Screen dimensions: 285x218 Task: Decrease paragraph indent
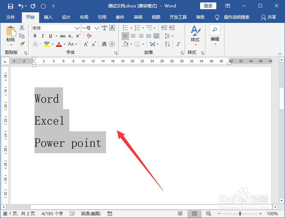click(x=164, y=28)
